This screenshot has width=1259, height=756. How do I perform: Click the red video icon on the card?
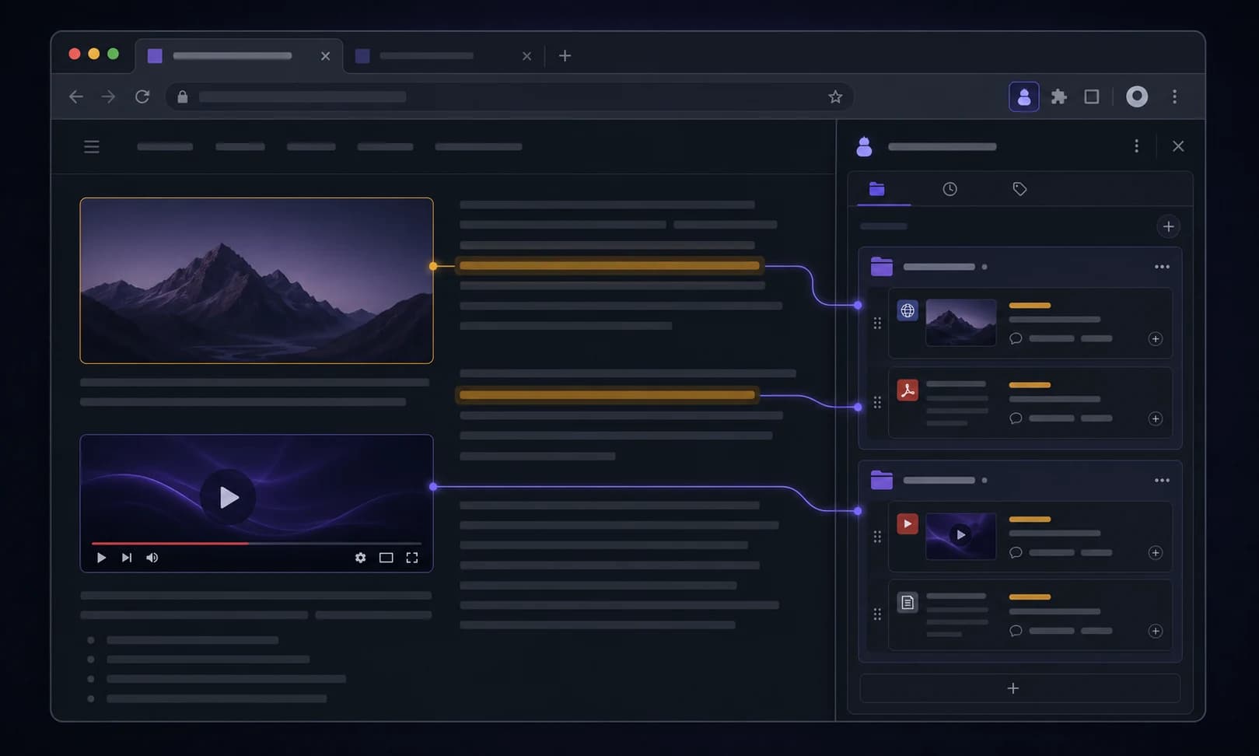[x=908, y=523]
